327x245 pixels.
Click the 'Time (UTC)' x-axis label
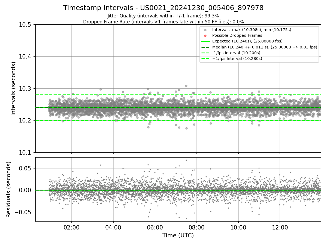[178, 235]
